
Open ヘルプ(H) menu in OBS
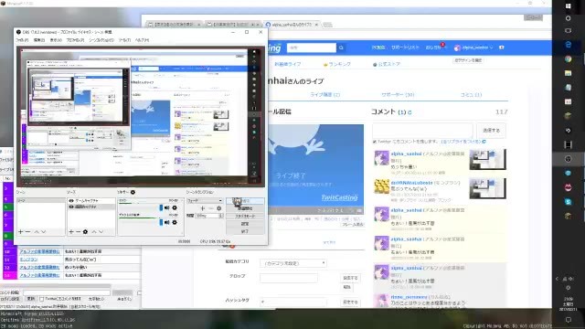pyautogui.click(x=142, y=40)
